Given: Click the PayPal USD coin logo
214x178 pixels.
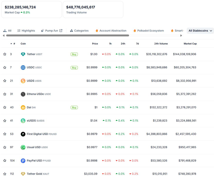Looking at the screenshot, I should 23,161.
